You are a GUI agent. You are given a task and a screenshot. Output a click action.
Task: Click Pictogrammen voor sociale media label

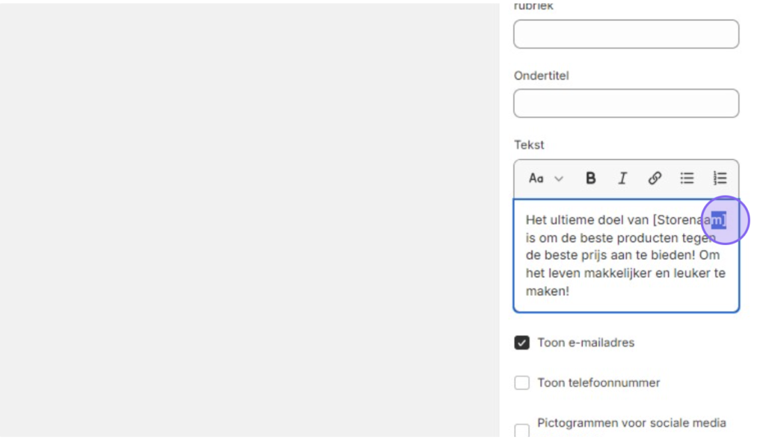point(631,423)
